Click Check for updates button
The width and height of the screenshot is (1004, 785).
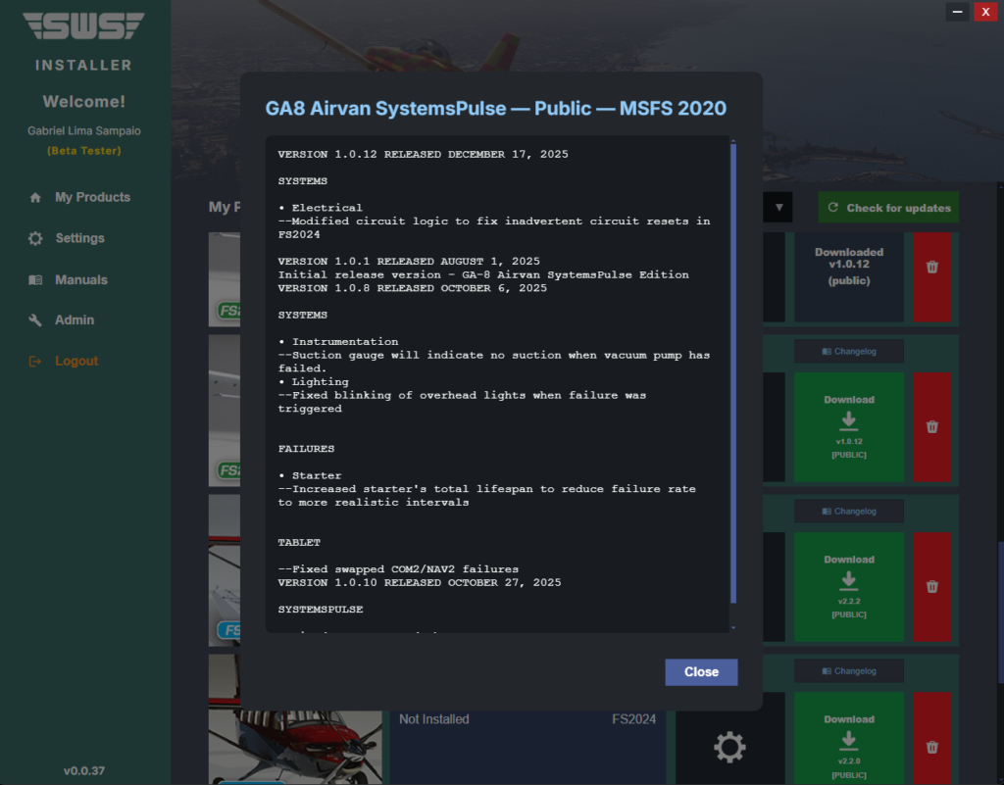888,208
